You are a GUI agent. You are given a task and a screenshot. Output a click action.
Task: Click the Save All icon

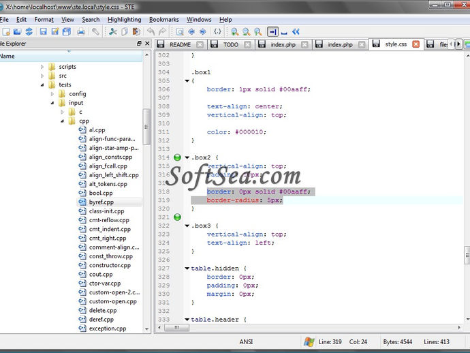tap(67, 31)
